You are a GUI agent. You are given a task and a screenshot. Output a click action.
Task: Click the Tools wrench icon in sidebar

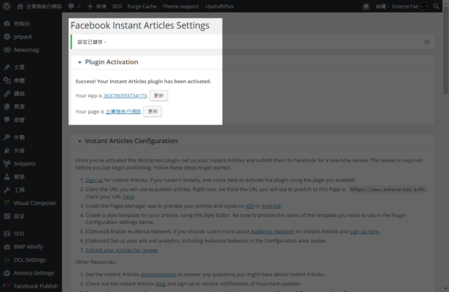[7, 190]
